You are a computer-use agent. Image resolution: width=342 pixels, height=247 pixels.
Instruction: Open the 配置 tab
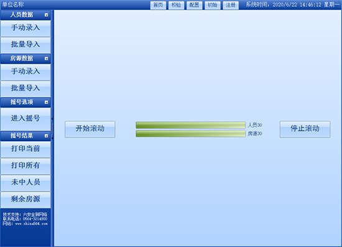click(195, 5)
